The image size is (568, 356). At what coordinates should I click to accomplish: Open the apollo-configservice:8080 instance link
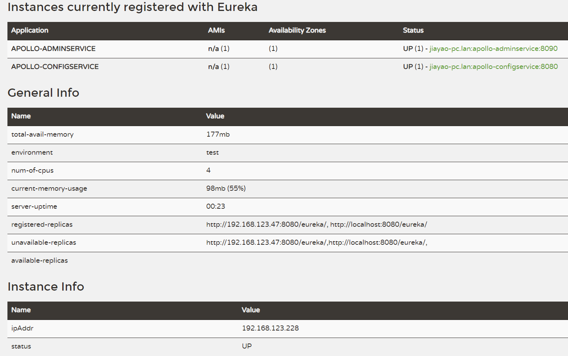493,67
